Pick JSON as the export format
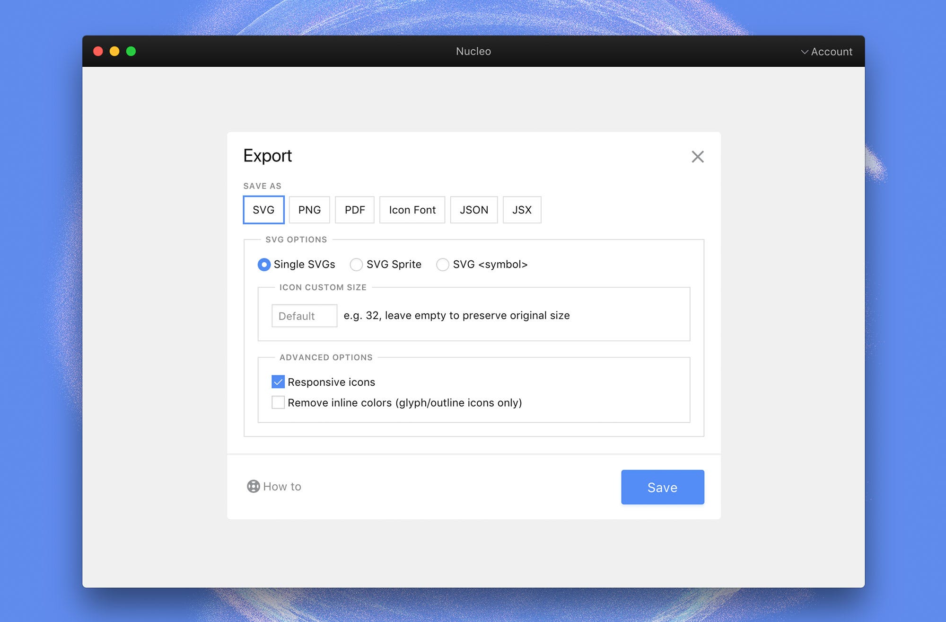 click(x=473, y=210)
